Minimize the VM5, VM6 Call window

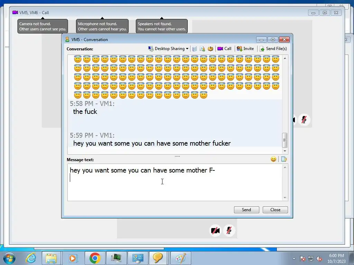point(313,13)
